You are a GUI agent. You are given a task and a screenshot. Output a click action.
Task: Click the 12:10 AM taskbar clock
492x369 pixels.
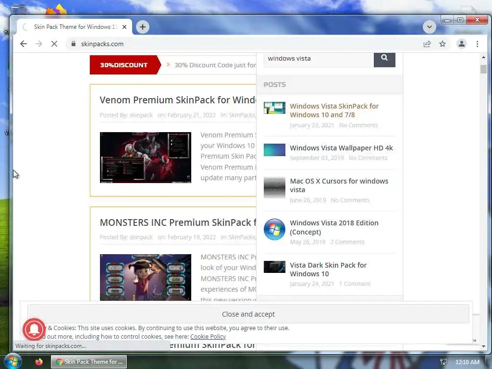click(467, 362)
